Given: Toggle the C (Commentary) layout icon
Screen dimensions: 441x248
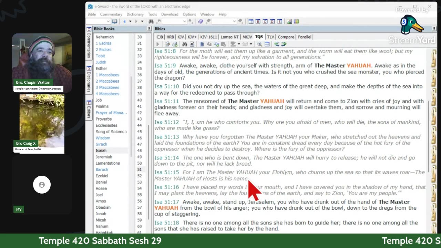Looking at the screenshot, I should click(x=265, y=21).
